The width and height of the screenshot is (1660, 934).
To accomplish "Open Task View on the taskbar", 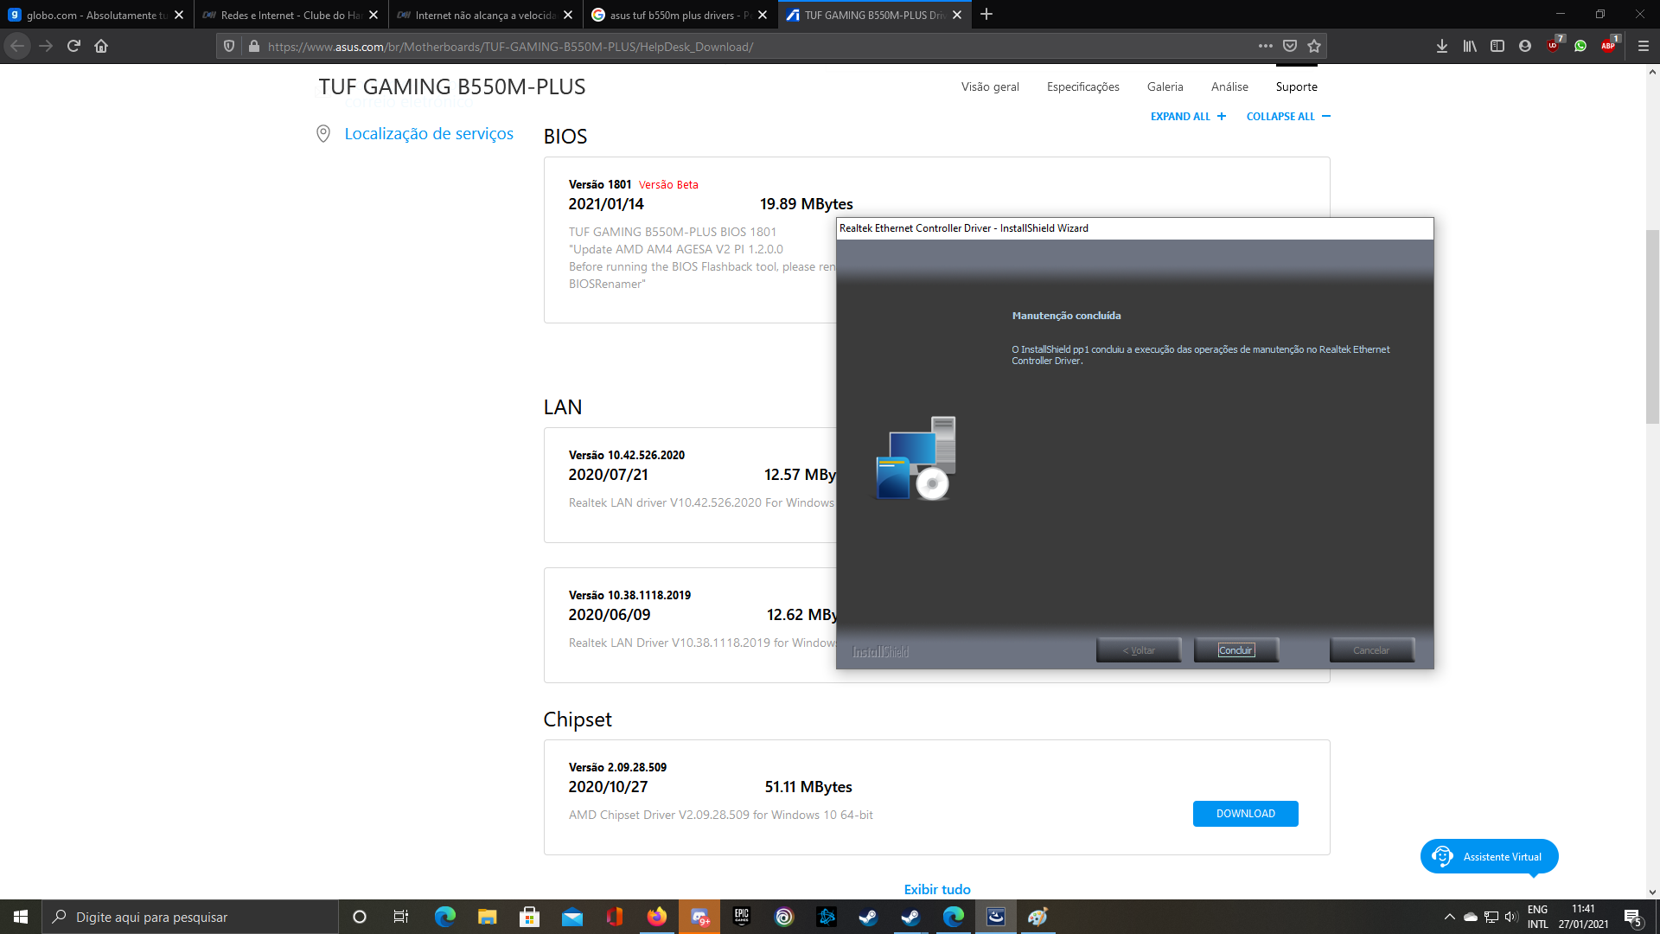I will pos(401,917).
